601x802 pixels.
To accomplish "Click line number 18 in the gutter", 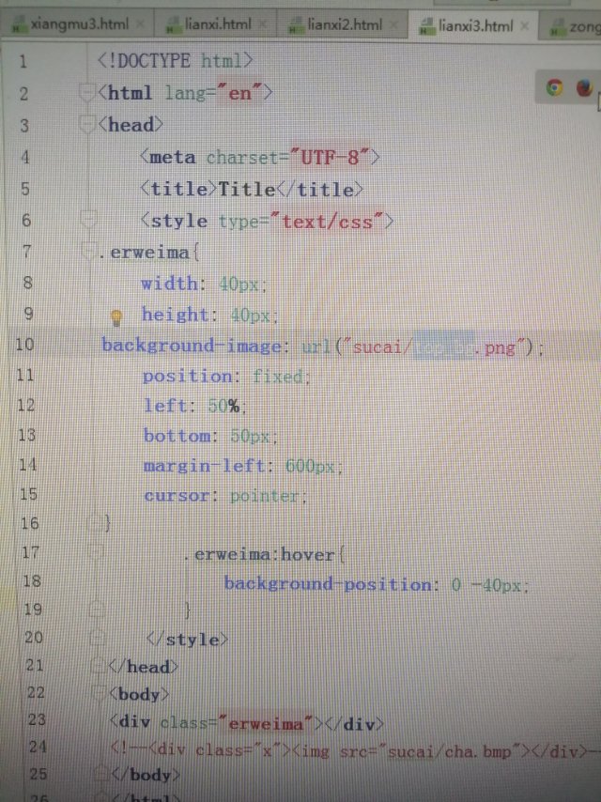I will (x=32, y=580).
